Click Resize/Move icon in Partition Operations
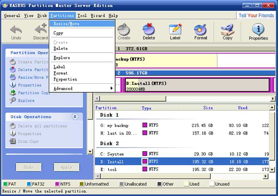The image size is (278, 196). tap(13, 77)
